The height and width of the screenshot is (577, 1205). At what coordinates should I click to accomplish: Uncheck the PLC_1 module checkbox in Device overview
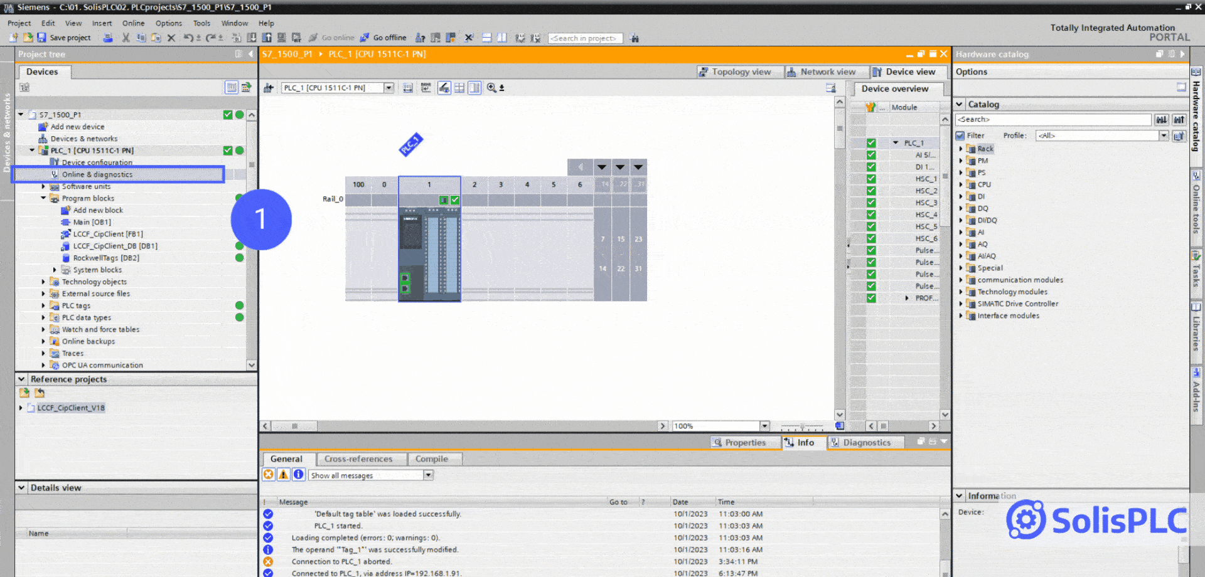pyautogui.click(x=871, y=142)
